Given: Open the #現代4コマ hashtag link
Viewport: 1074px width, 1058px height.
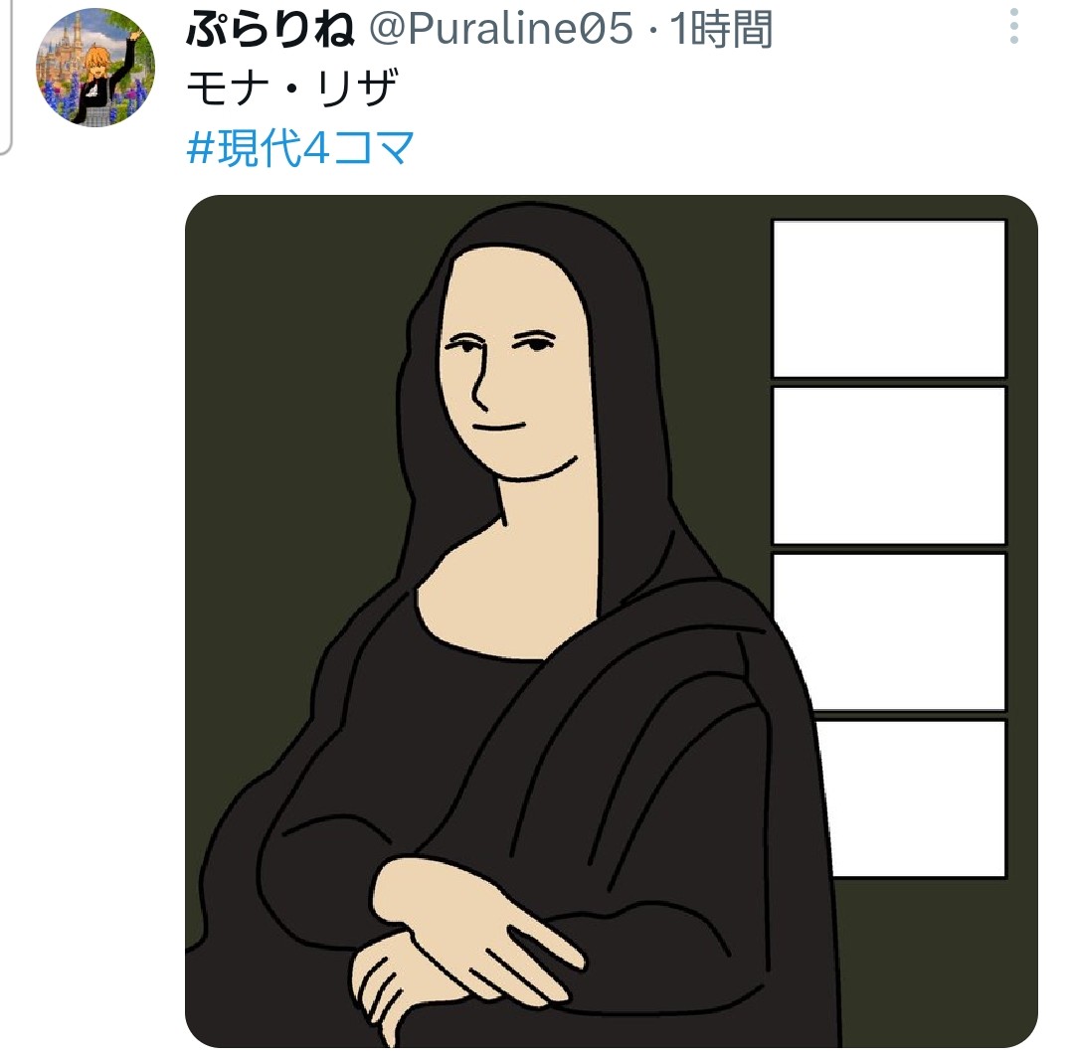Looking at the screenshot, I should 300,147.
